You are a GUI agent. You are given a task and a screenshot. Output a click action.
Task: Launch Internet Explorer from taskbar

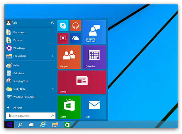pyautogui.click(x=43, y=125)
